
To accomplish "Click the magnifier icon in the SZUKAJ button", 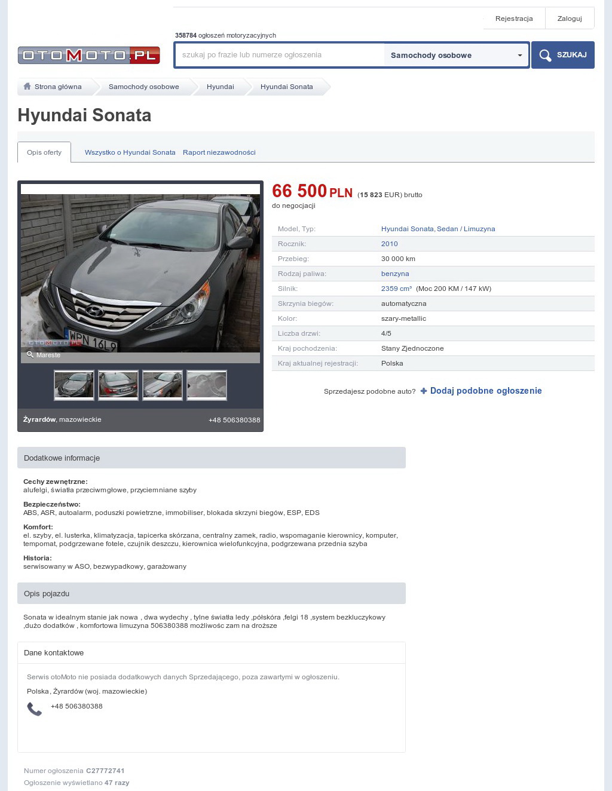I will (545, 55).
